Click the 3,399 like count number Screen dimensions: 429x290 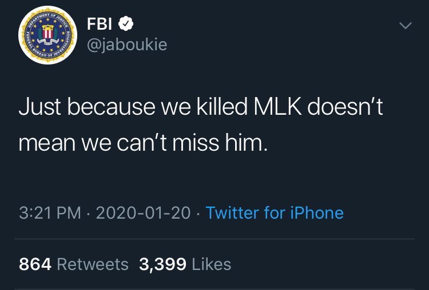[x=162, y=264]
